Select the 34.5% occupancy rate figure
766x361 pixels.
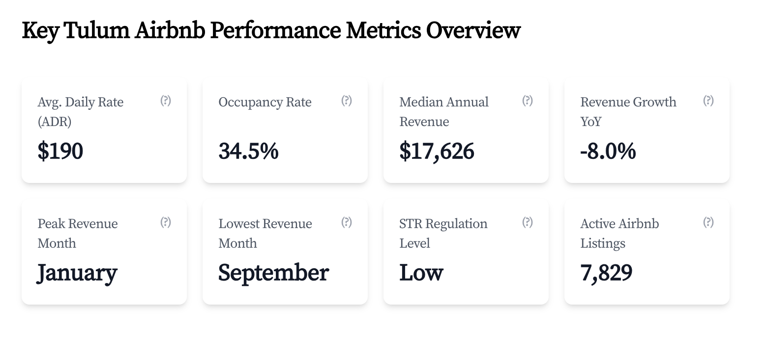[248, 151]
